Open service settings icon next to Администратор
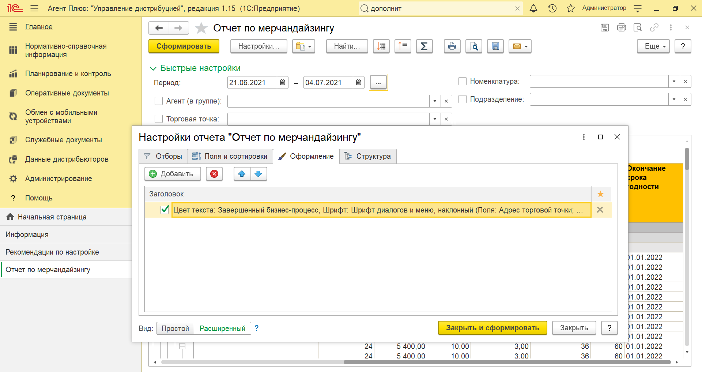The width and height of the screenshot is (702, 372). coord(638,8)
